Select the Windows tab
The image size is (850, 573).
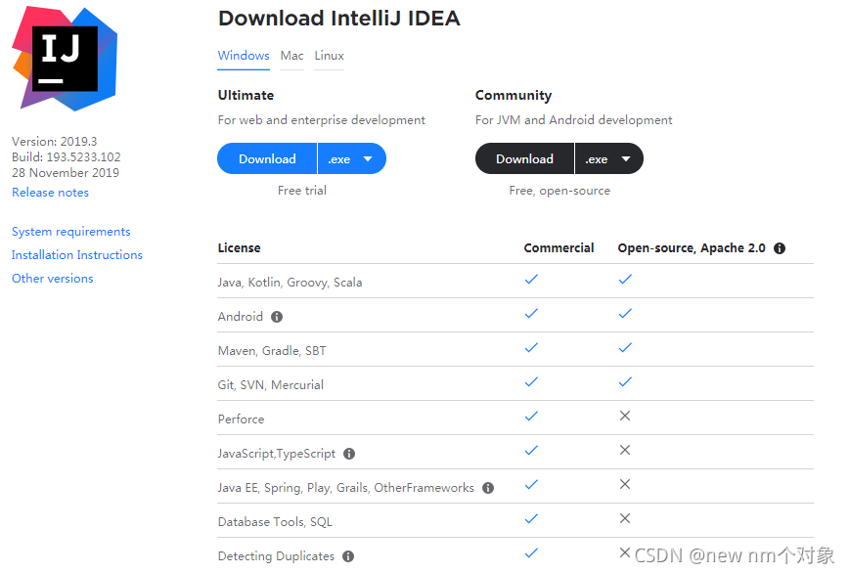tap(244, 56)
